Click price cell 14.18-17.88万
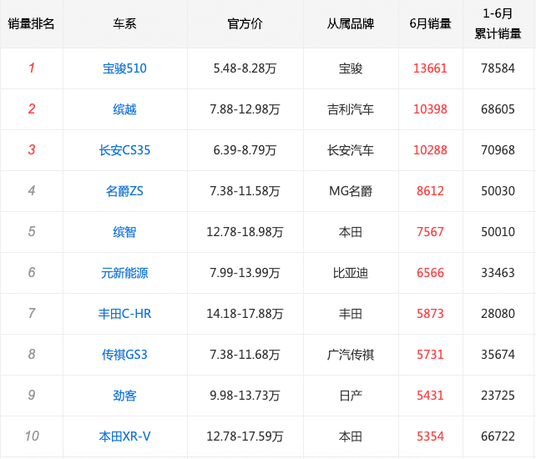The width and height of the screenshot is (536, 459). (245, 314)
